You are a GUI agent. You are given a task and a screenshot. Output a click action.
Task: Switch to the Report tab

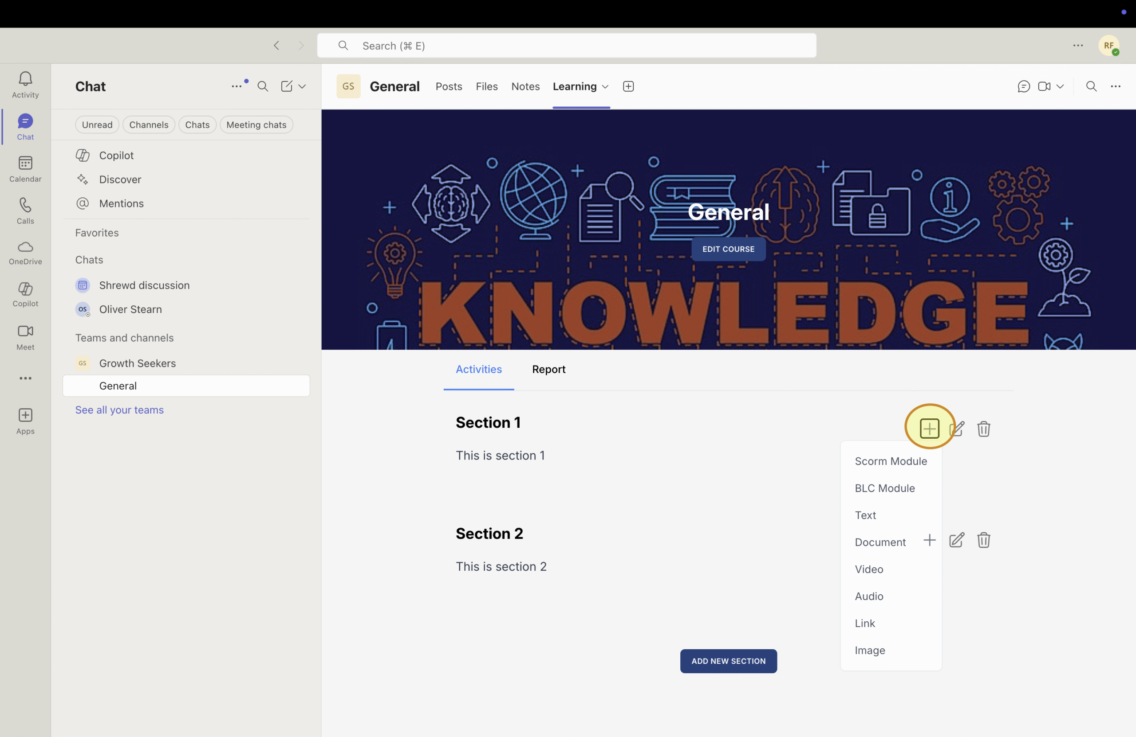pos(548,369)
